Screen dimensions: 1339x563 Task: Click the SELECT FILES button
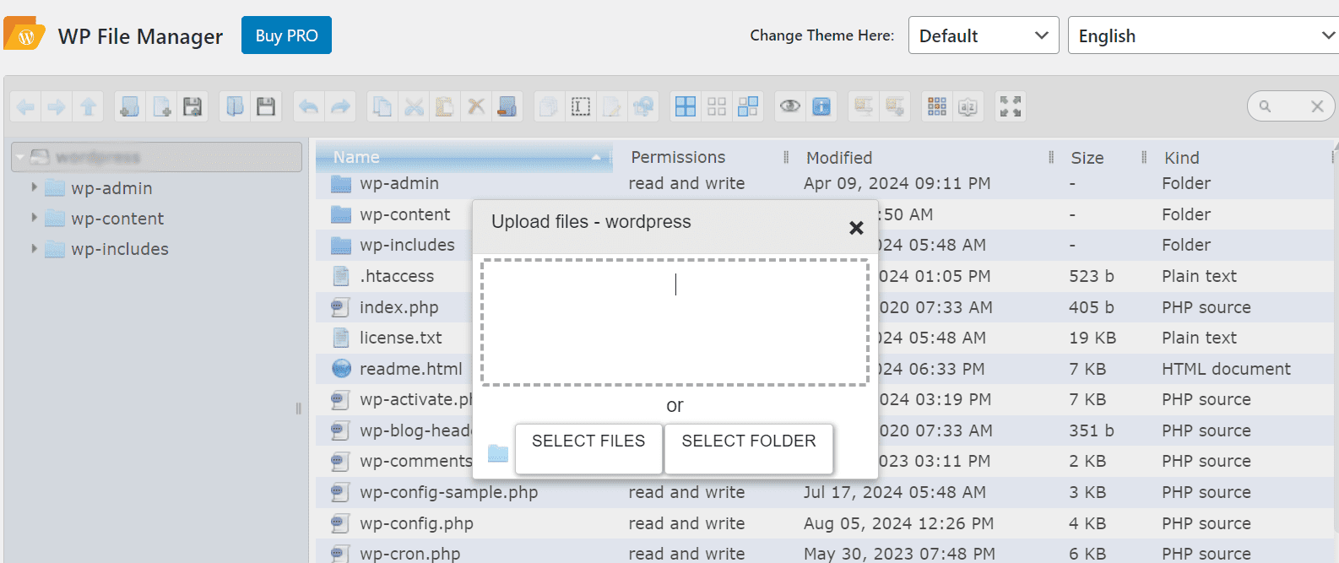click(x=588, y=449)
